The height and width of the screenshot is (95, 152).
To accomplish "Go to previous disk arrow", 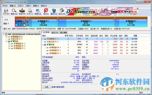I will [5, 20].
